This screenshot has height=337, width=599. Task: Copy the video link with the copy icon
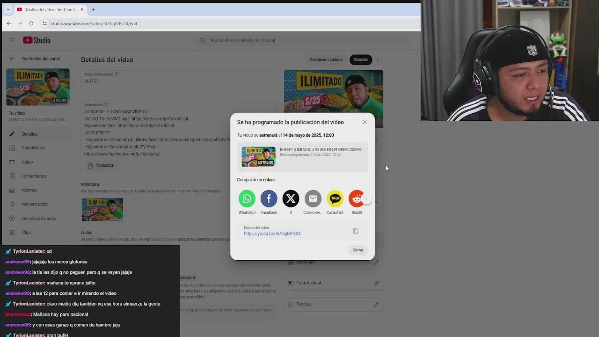point(356,231)
